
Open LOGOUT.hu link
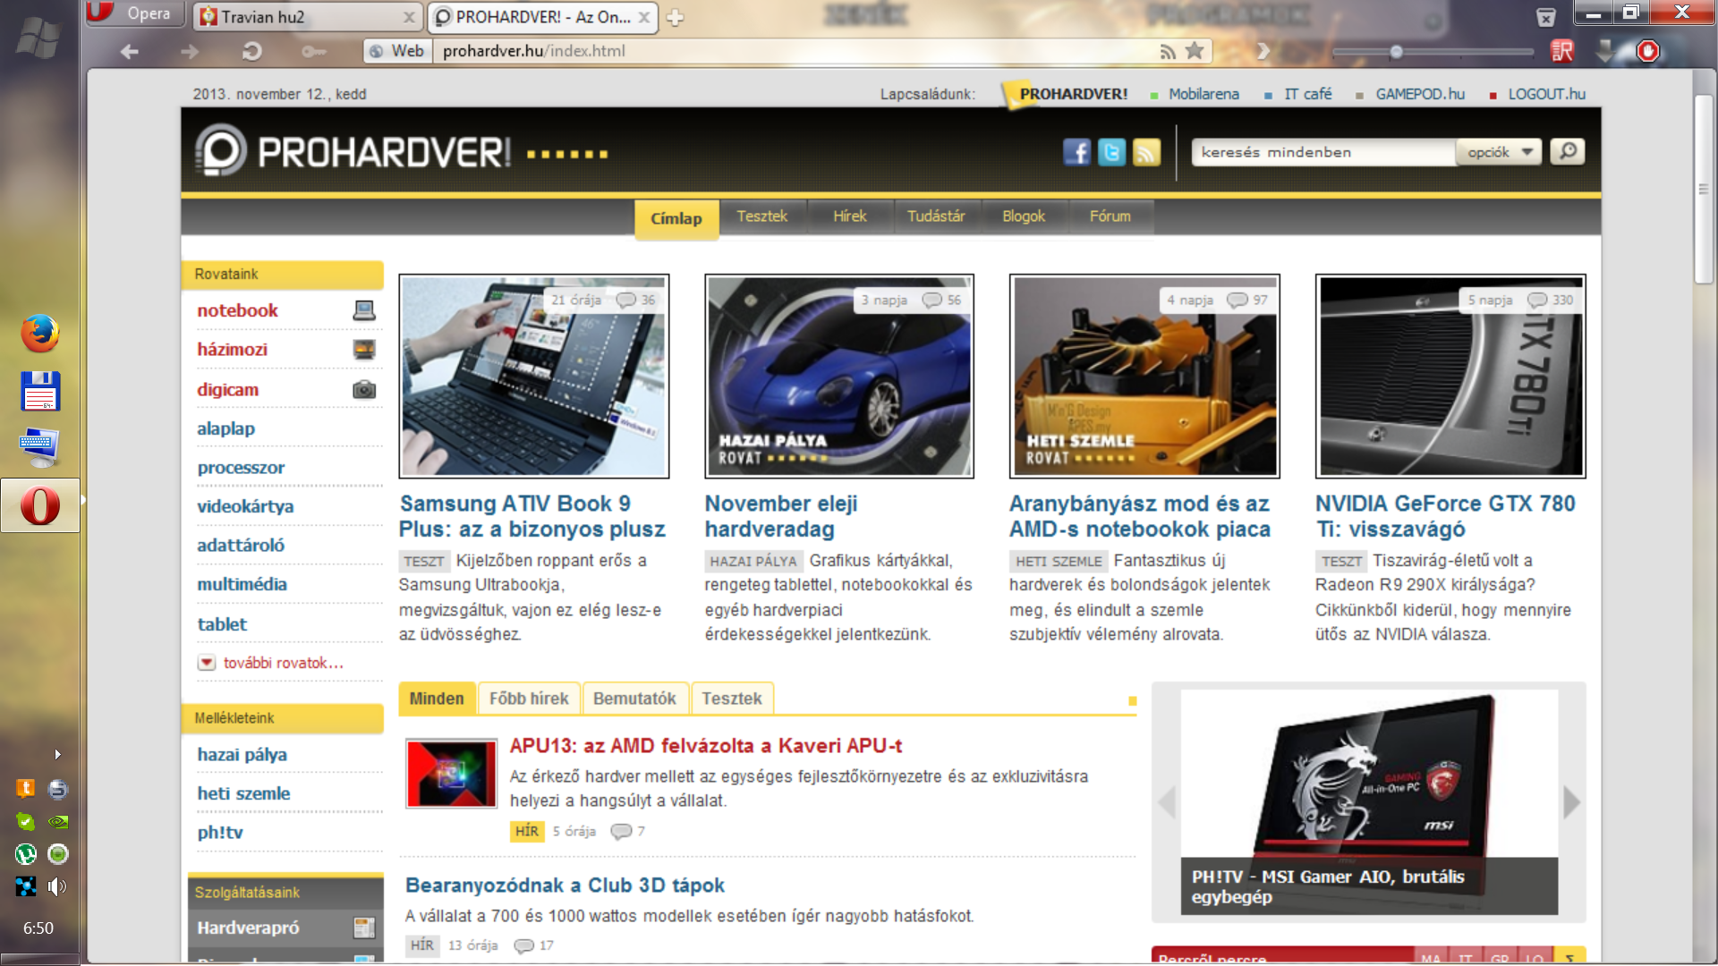[1546, 94]
